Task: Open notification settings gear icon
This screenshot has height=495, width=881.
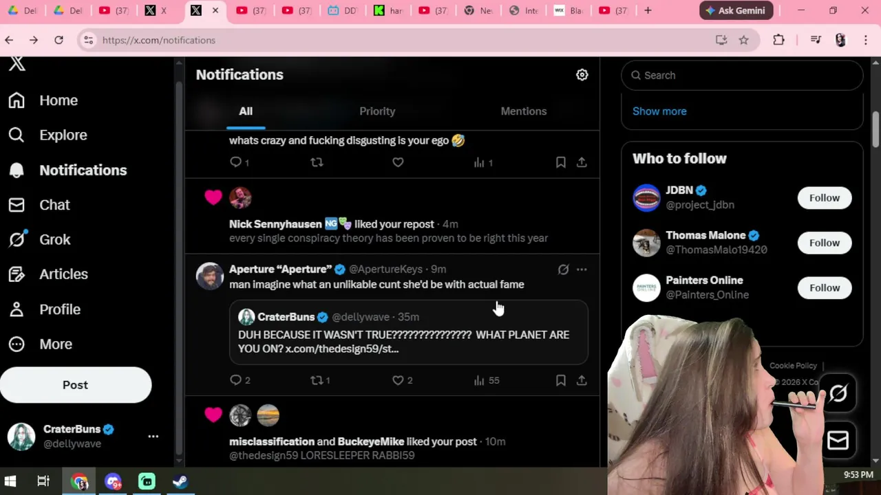Action: (x=582, y=75)
